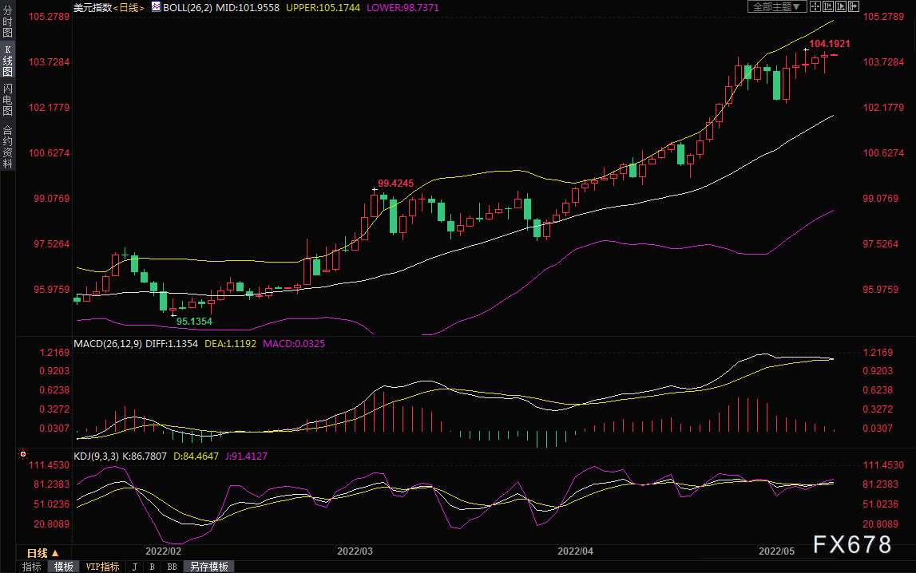
Task: Toggle the J template button
Action: coord(134,567)
